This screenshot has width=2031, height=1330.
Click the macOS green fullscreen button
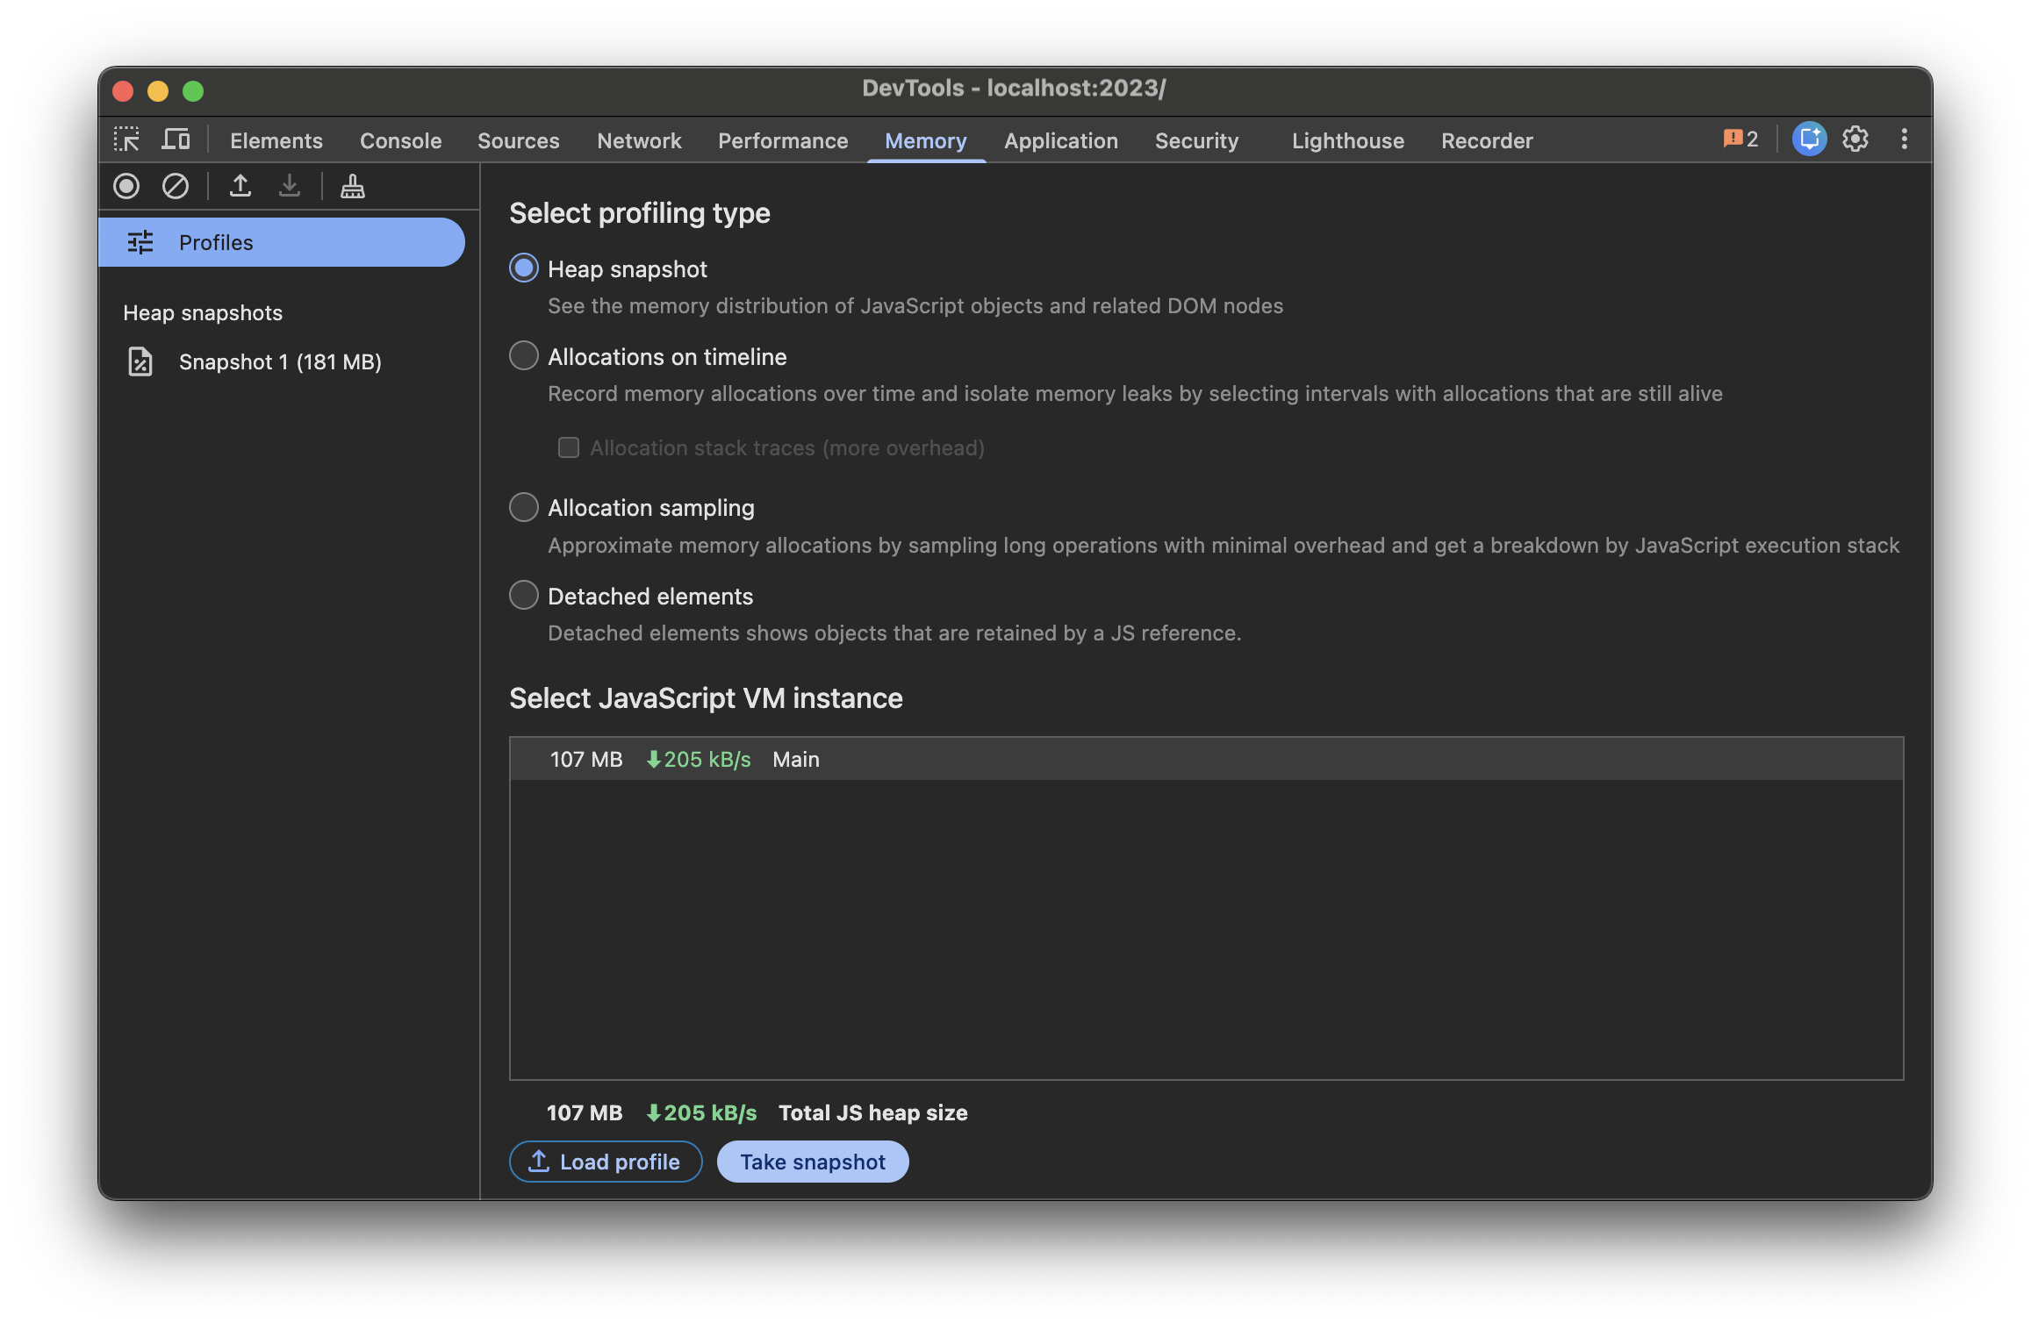click(x=193, y=90)
